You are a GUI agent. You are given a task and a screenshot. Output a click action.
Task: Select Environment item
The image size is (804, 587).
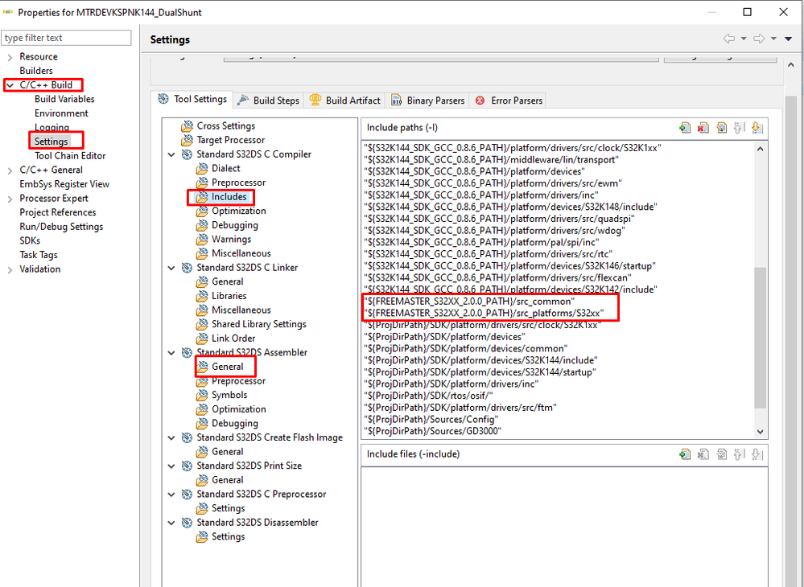click(x=61, y=113)
